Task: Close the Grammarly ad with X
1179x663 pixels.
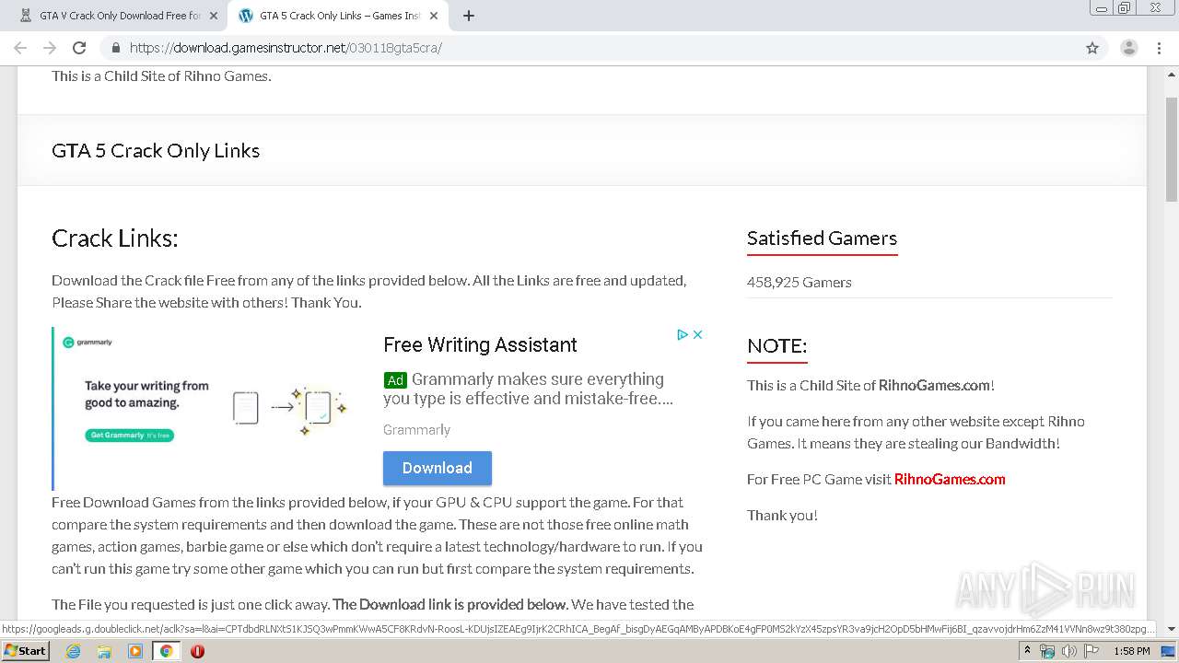Action: click(698, 334)
